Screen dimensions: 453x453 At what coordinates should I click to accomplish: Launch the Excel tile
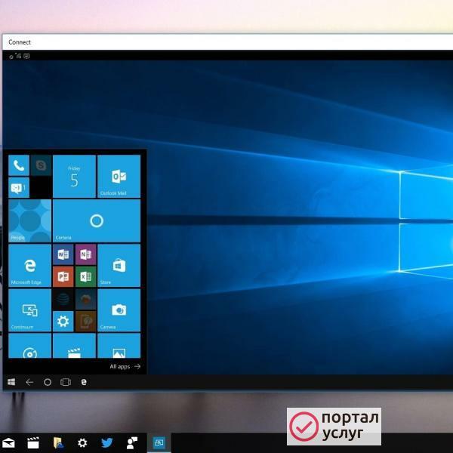[x=86, y=277]
